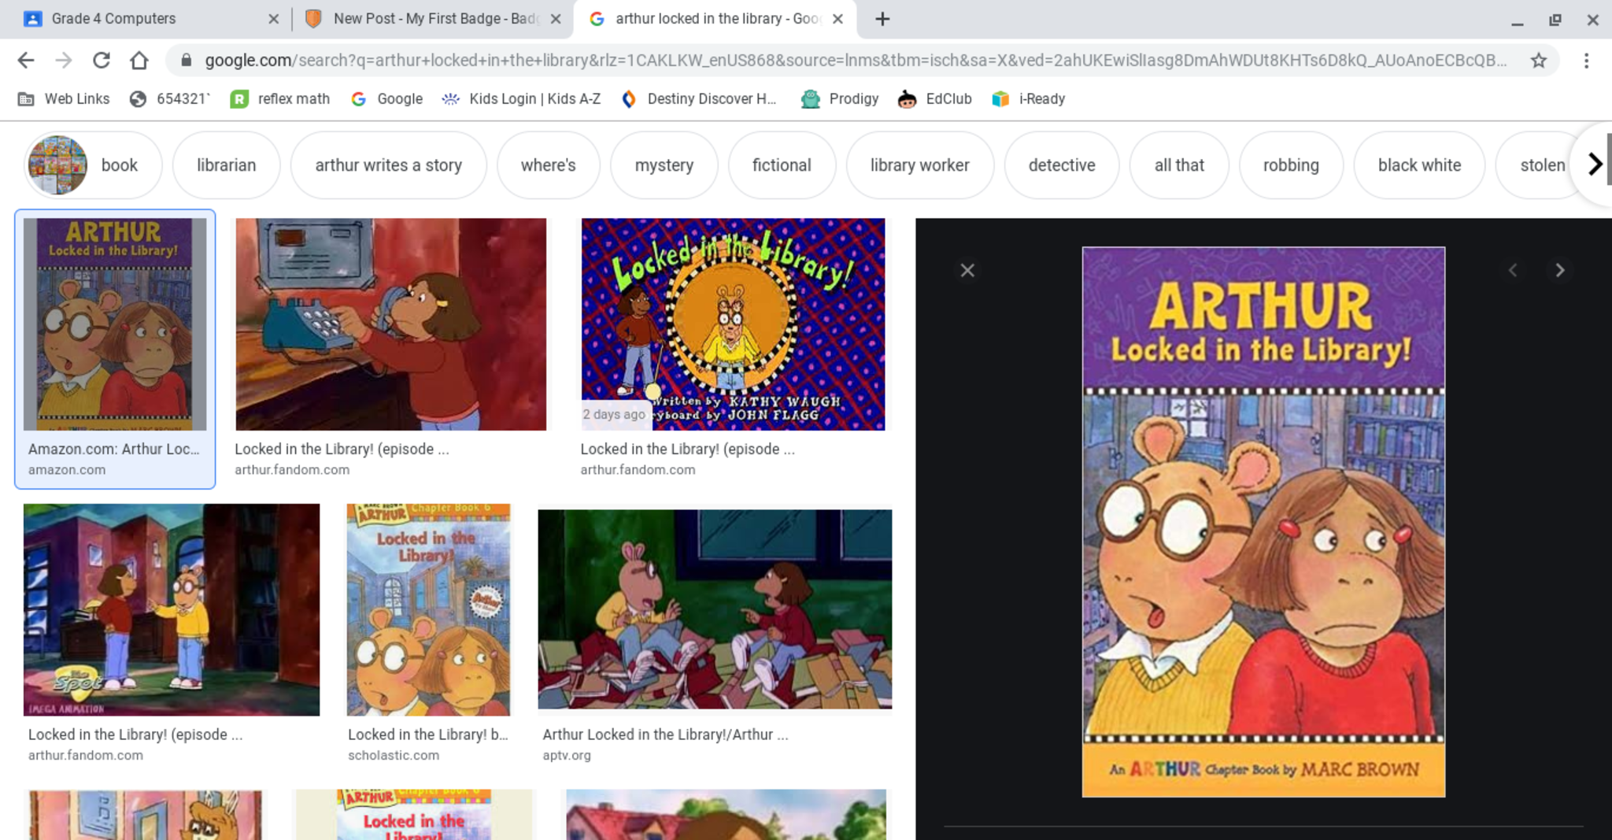
Task: Filter images by librarian chip
Action: 226,165
